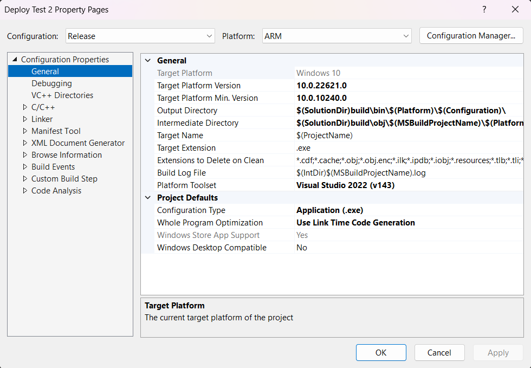
Task: Expand the Code Analysis node arrow
Action: (x=25, y=191)
